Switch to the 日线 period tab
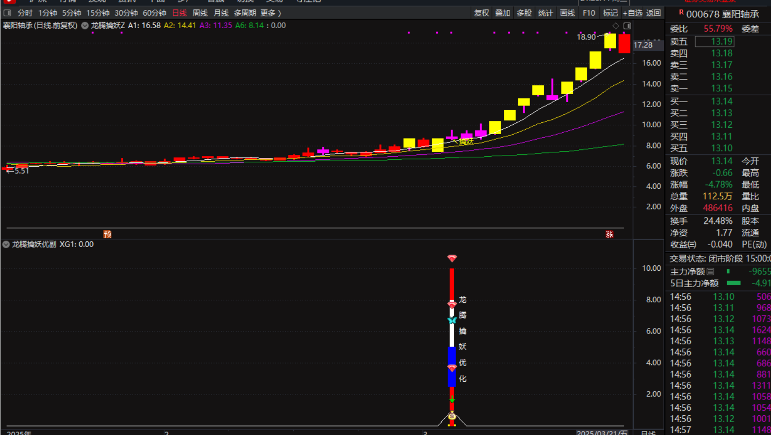Viewport: 771px width, 435px height. pyautogui.click(x=179, y=13)
